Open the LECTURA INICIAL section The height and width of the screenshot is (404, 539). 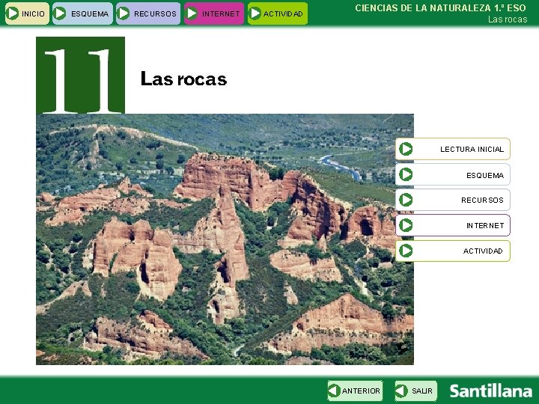pos(472,149)
